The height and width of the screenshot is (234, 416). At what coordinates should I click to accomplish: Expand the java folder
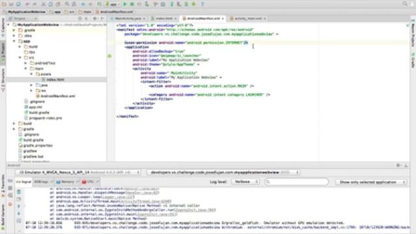point(31,85)
